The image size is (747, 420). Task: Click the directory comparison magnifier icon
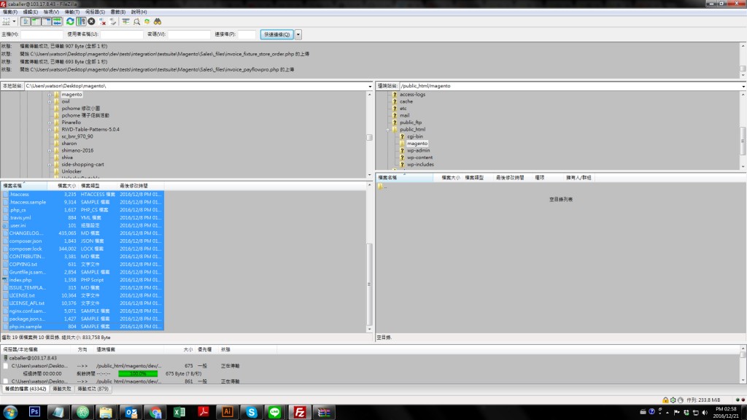(x=136, y=21)
